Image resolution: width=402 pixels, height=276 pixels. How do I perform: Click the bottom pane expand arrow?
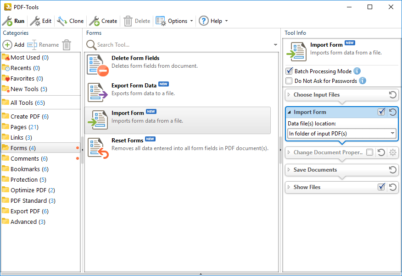pos(201,274)
